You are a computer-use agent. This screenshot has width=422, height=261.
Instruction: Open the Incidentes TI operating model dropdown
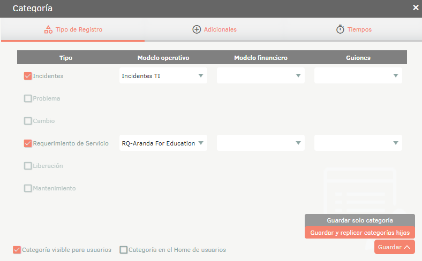163,76
